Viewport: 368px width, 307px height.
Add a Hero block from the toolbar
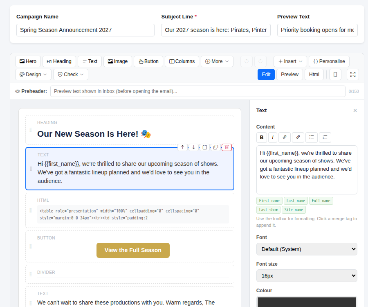tap(28, 61)
